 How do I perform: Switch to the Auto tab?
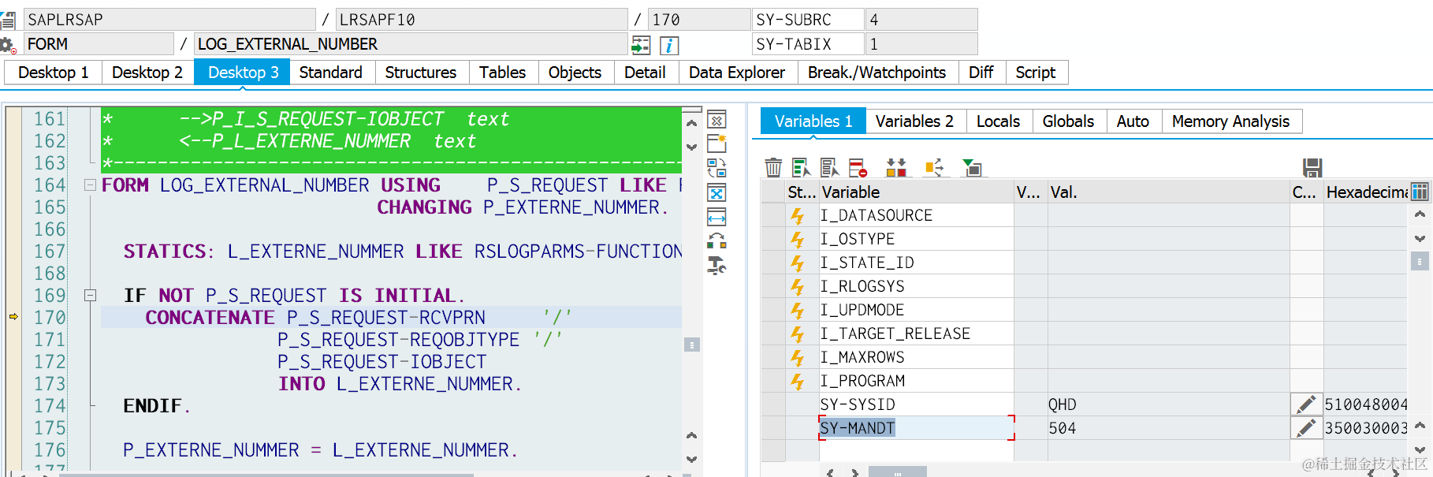1133,121
